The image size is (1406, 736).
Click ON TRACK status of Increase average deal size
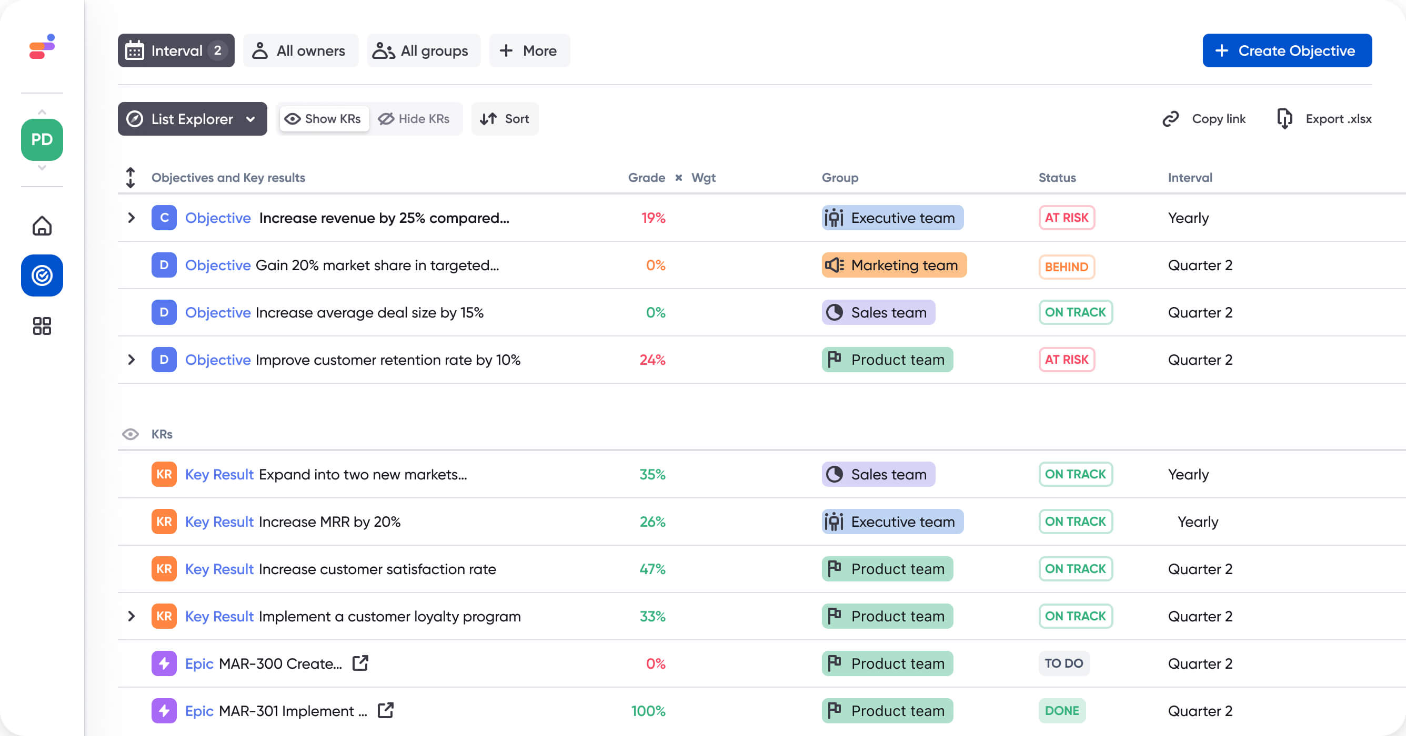[1075, 312]
